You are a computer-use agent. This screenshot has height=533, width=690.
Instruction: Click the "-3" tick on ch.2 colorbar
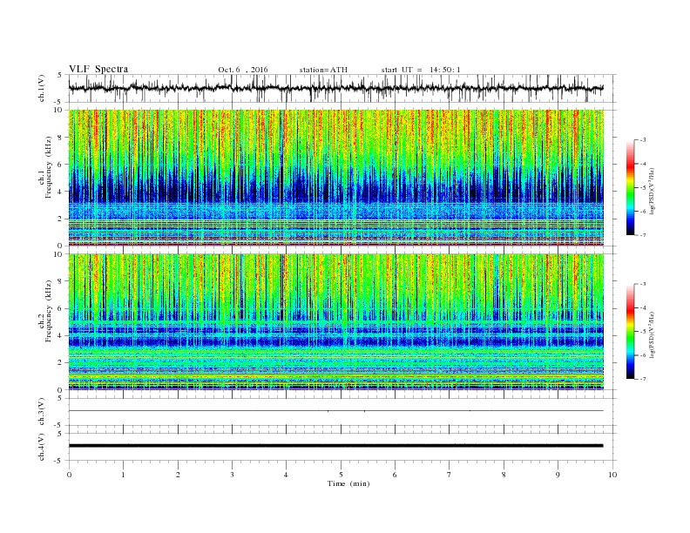pyautogui.click(x=642, y=284)
